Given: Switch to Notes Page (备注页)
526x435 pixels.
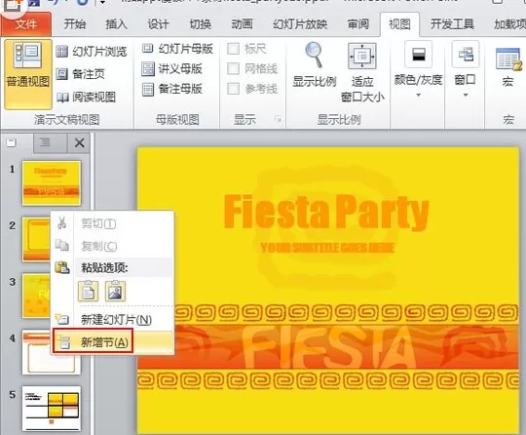Looking at the screenshot, I should coord(80,74).
